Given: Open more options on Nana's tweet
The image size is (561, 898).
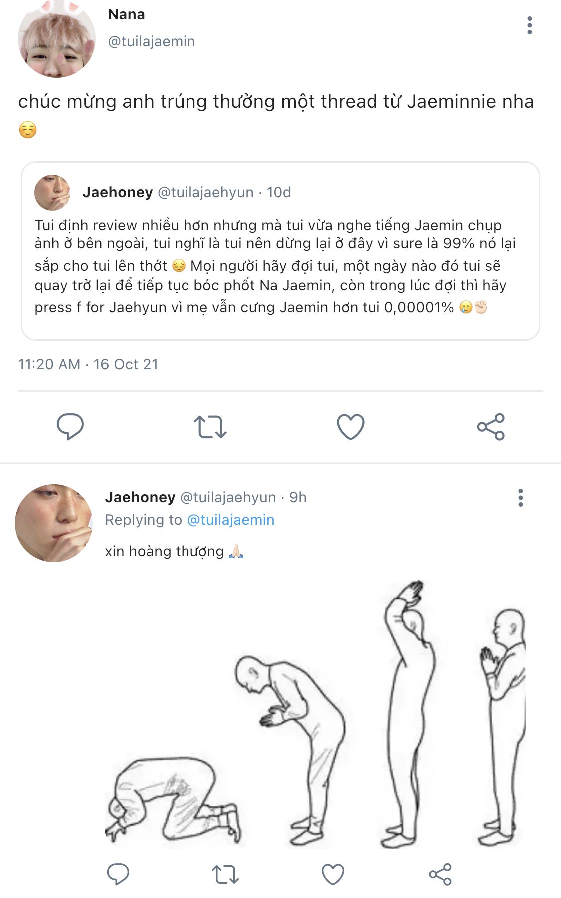Looking at the screenshot, I should coord(529,25).
